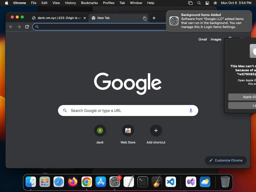Open Spotlight search in the menu bar
The image size is (256, 192).
coord(199,3)
